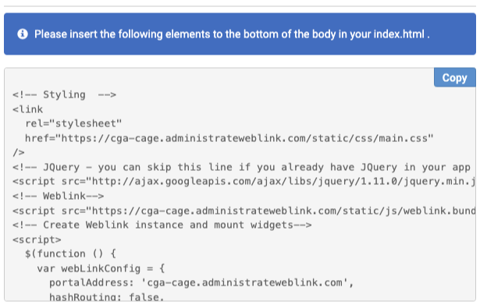Click the 'Create Weblink instance and mount widgets' comment
Viewport: 480px width, 305px height.
tap(162, 225)
